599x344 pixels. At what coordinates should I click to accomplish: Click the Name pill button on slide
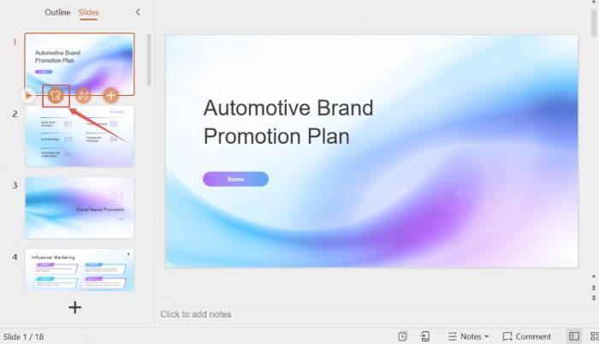click(235, 179)
